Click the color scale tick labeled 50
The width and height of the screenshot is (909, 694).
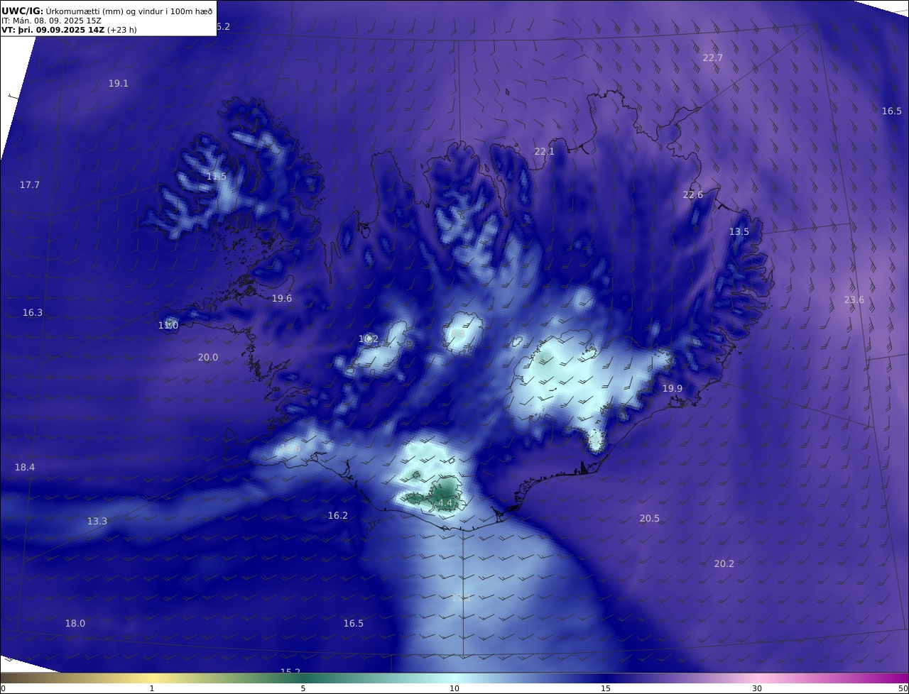point(903,688)
